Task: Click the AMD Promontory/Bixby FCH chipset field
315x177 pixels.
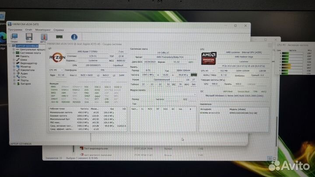Action: click(x=170, y=57)
